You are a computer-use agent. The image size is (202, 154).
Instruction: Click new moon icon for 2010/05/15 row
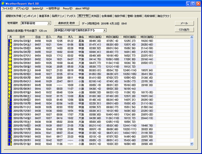(10, 122)
